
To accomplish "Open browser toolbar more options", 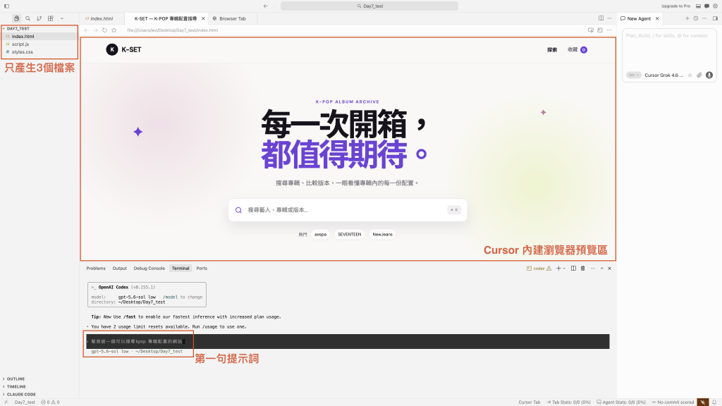I will [609, 30].
